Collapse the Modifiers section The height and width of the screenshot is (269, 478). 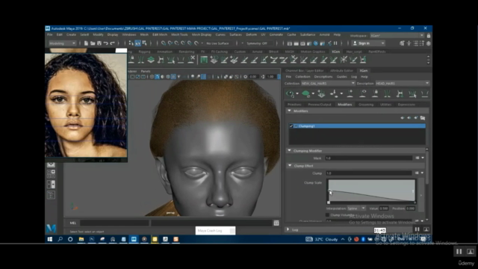289,111
